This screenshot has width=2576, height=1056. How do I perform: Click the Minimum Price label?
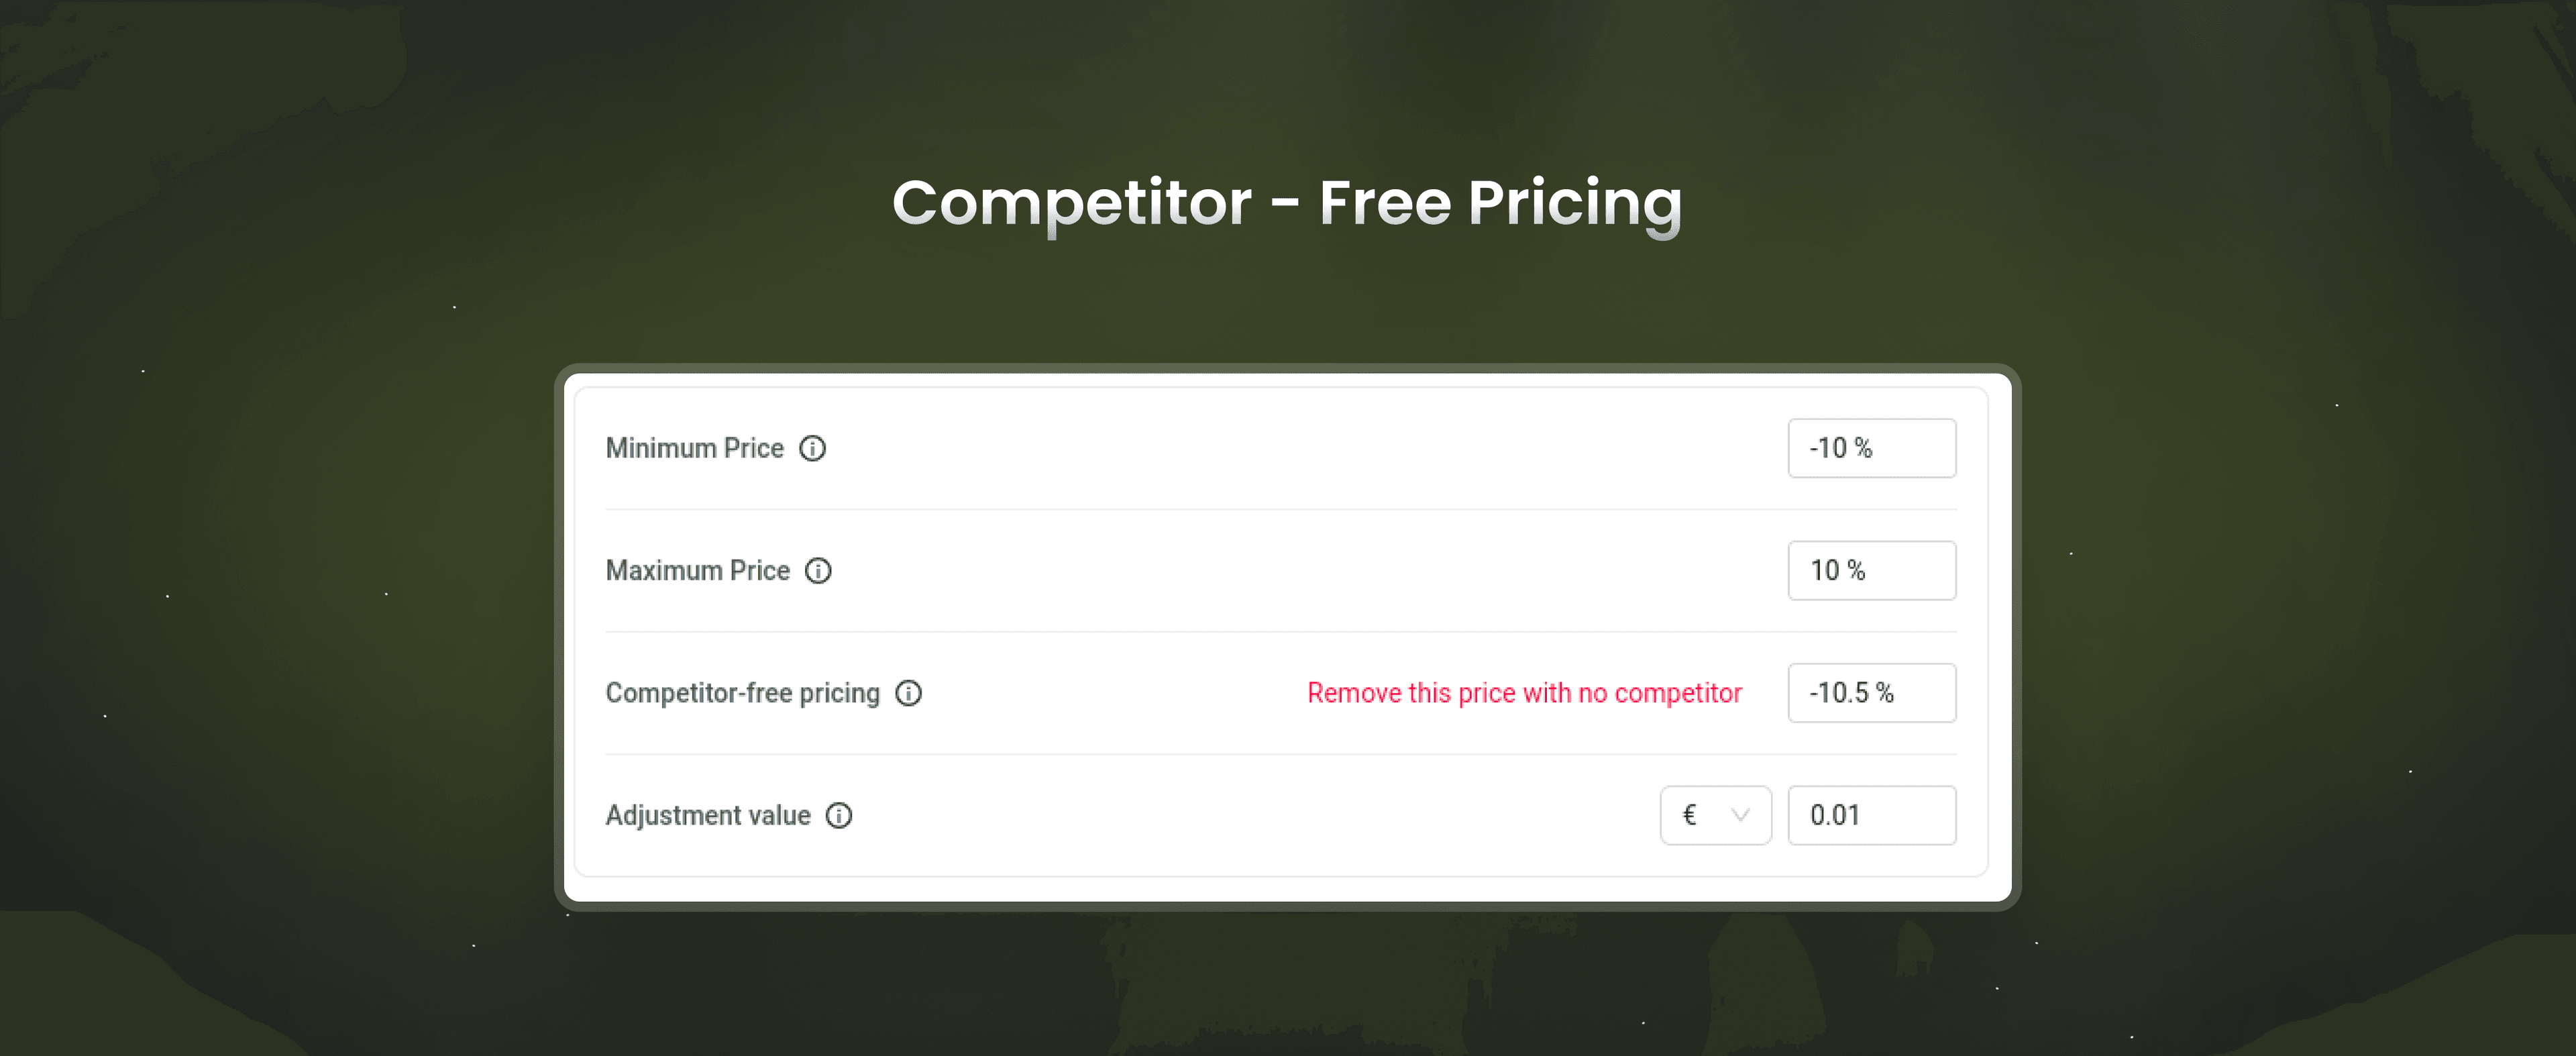point(695,448)
